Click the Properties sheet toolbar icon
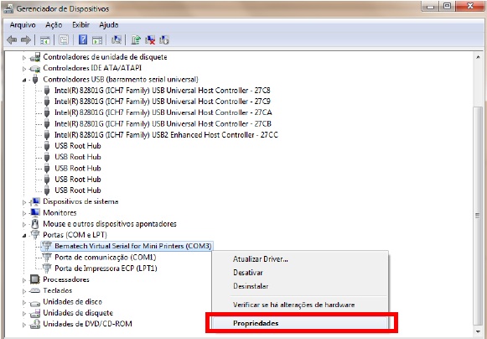The height and width of the screenshot is (339, 487). tap(64, 39)
